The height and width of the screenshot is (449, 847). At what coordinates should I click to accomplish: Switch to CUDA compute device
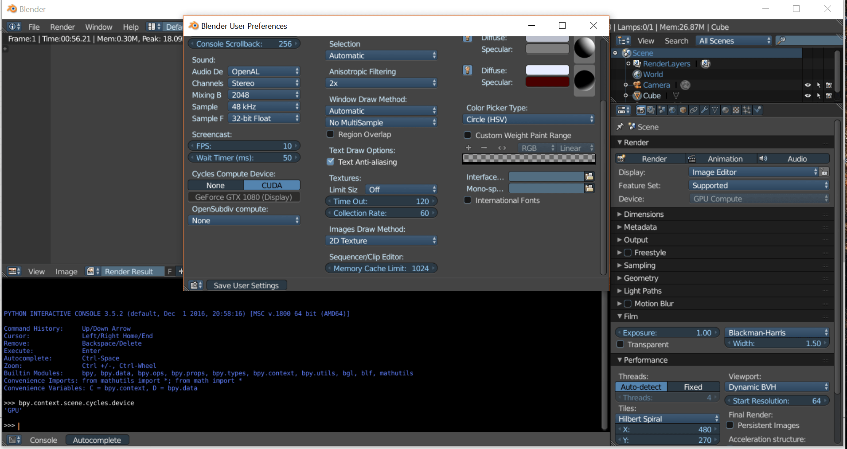coord(272,185)
